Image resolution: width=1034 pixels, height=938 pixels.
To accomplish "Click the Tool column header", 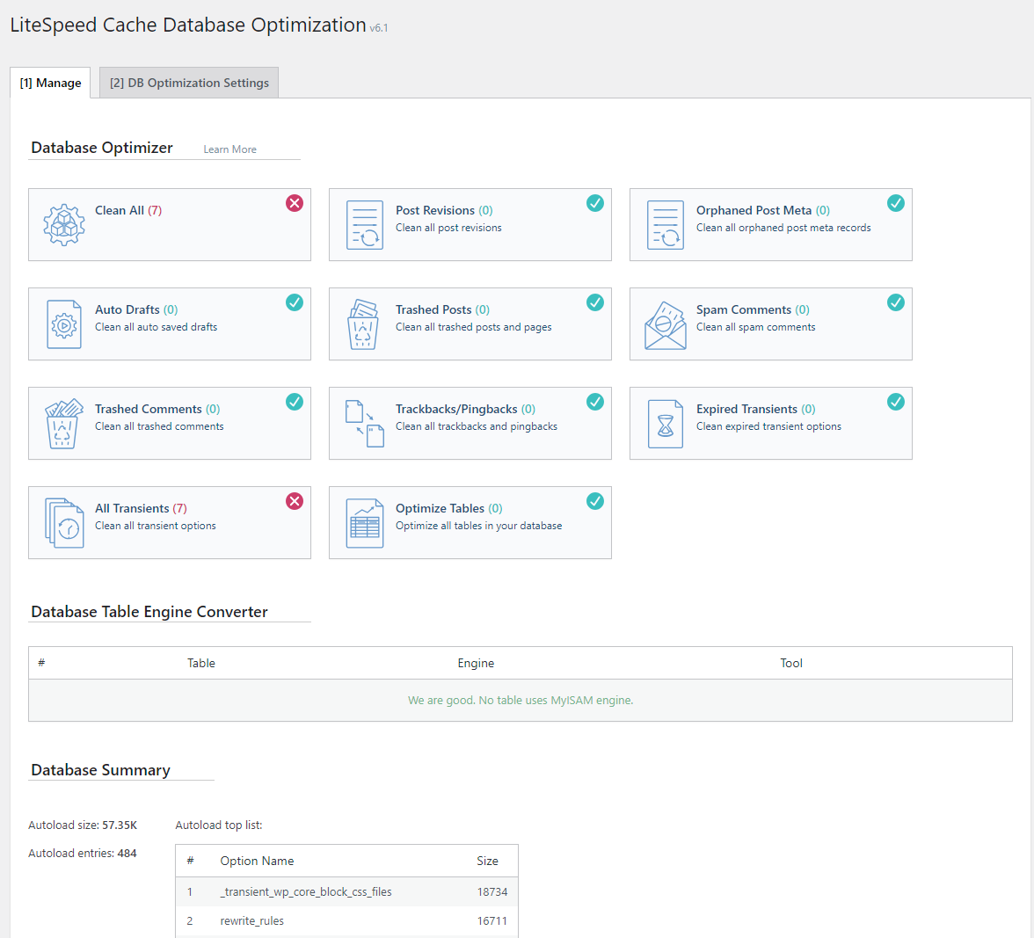I will (791, 663).
